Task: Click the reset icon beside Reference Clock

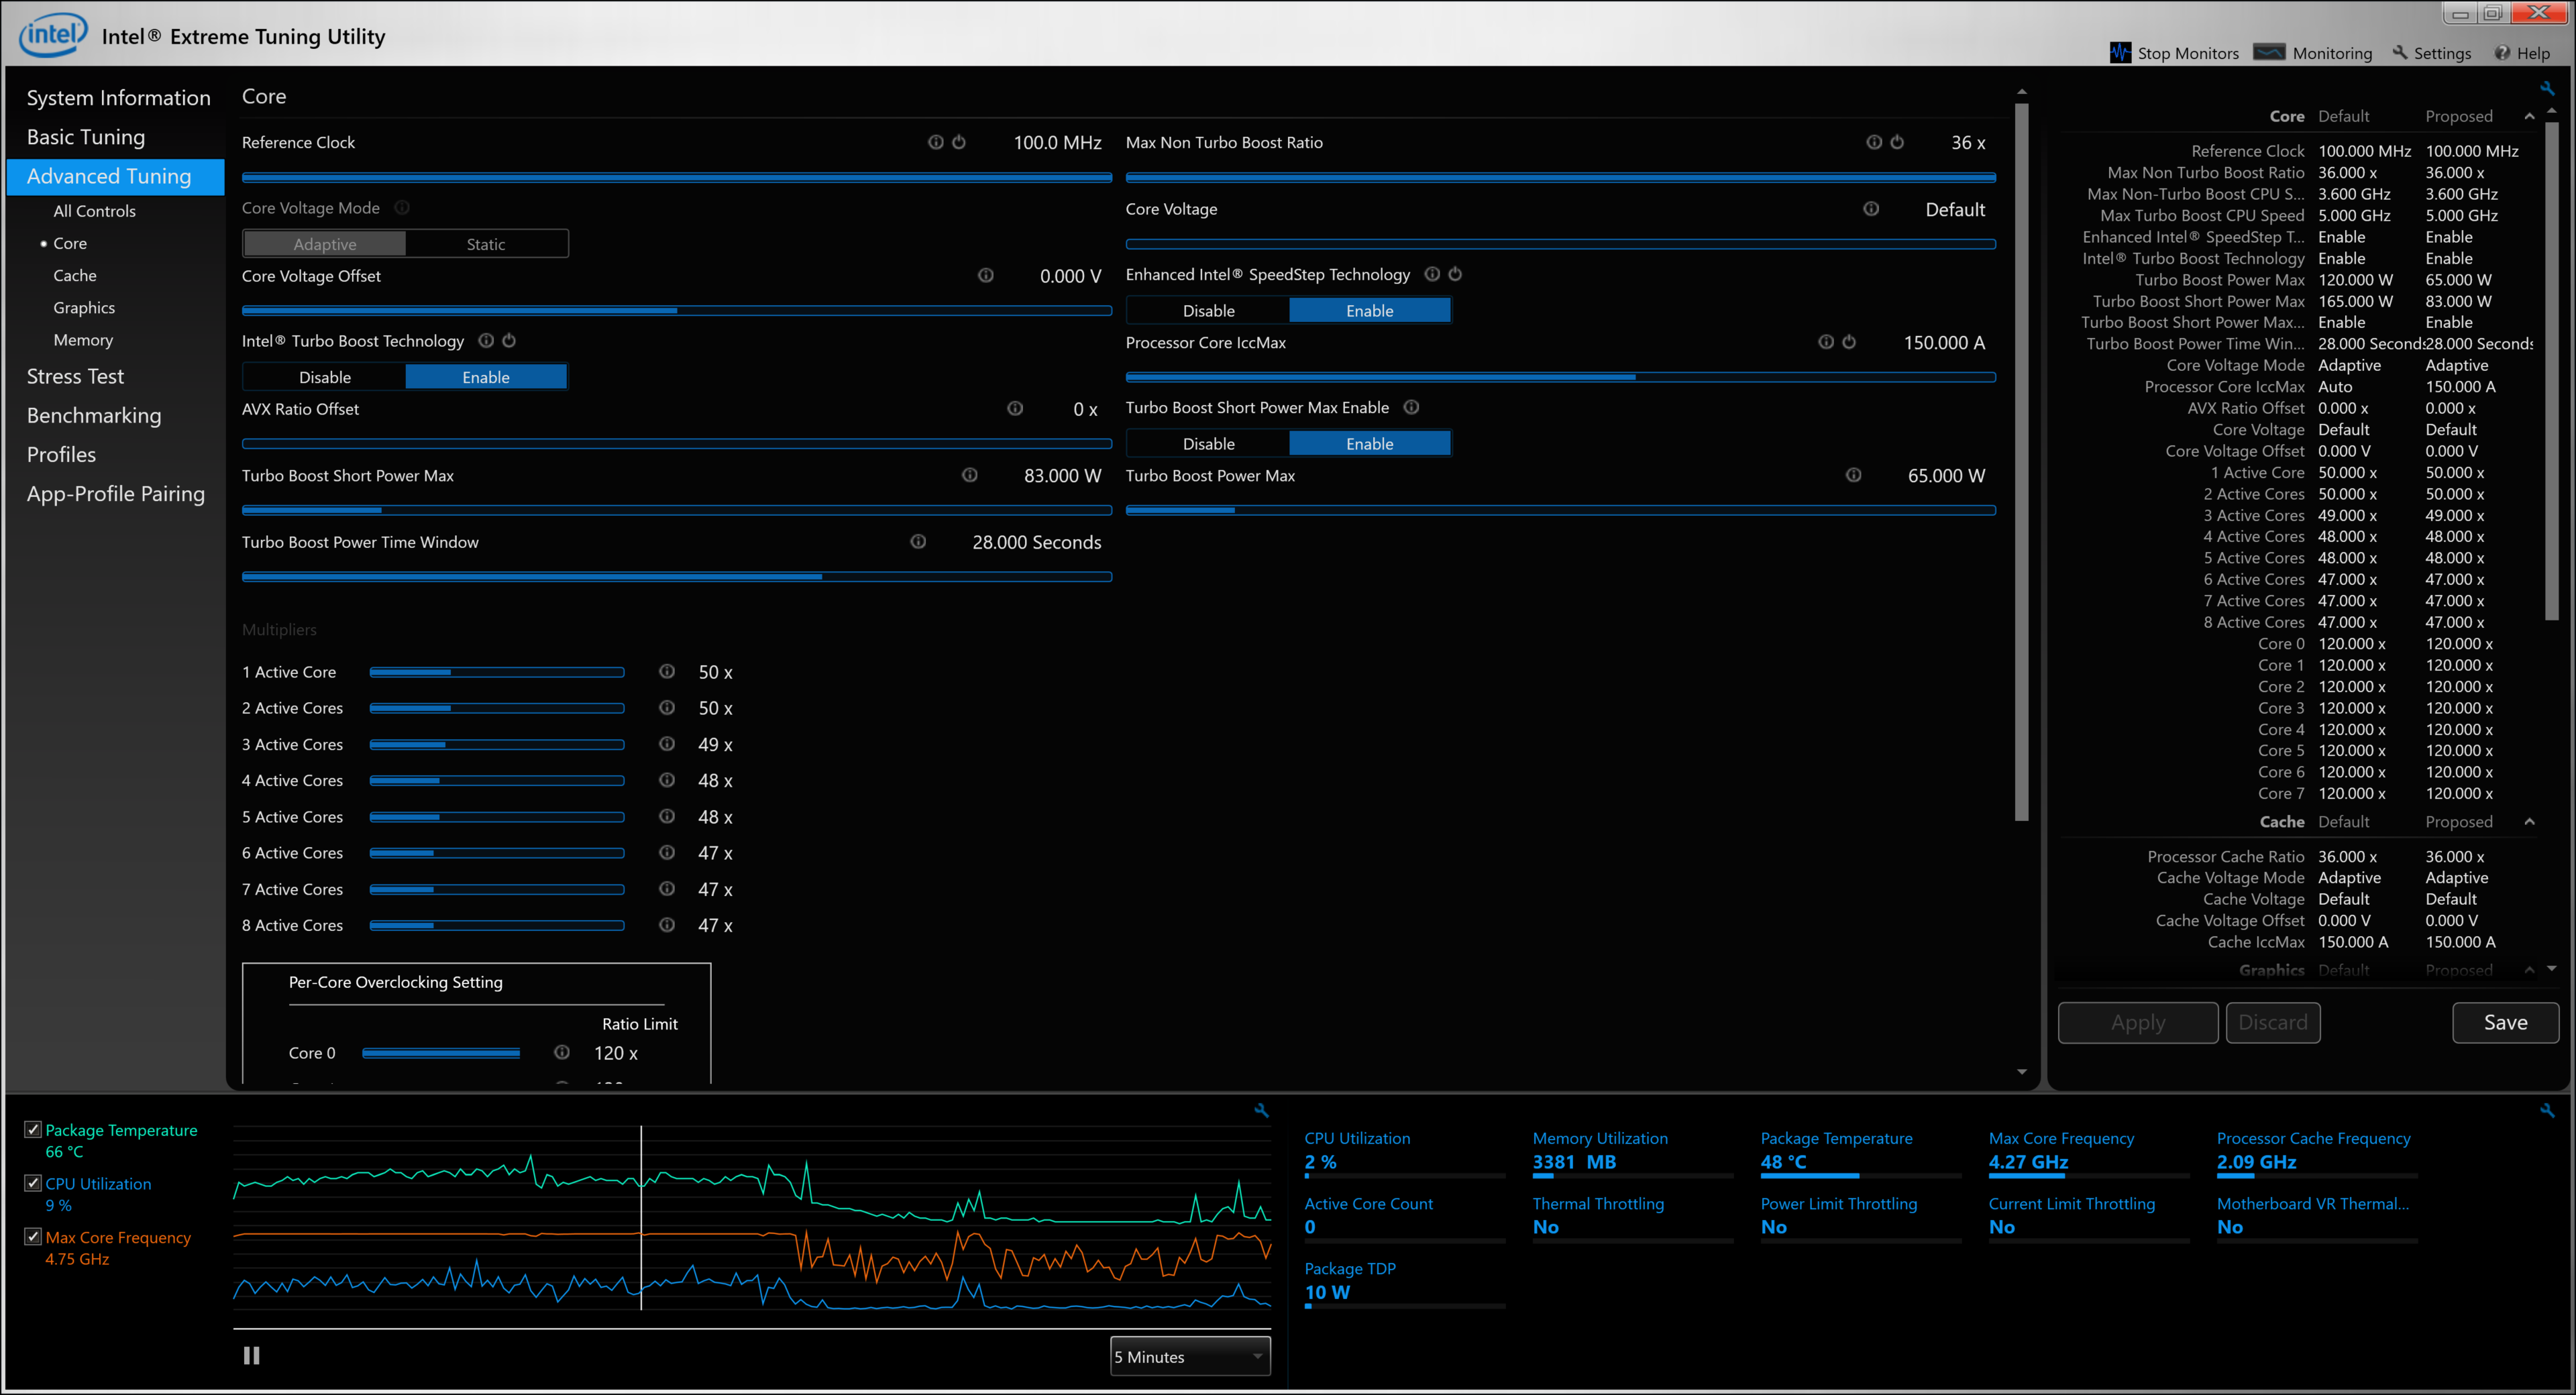Action: (958, 142)
